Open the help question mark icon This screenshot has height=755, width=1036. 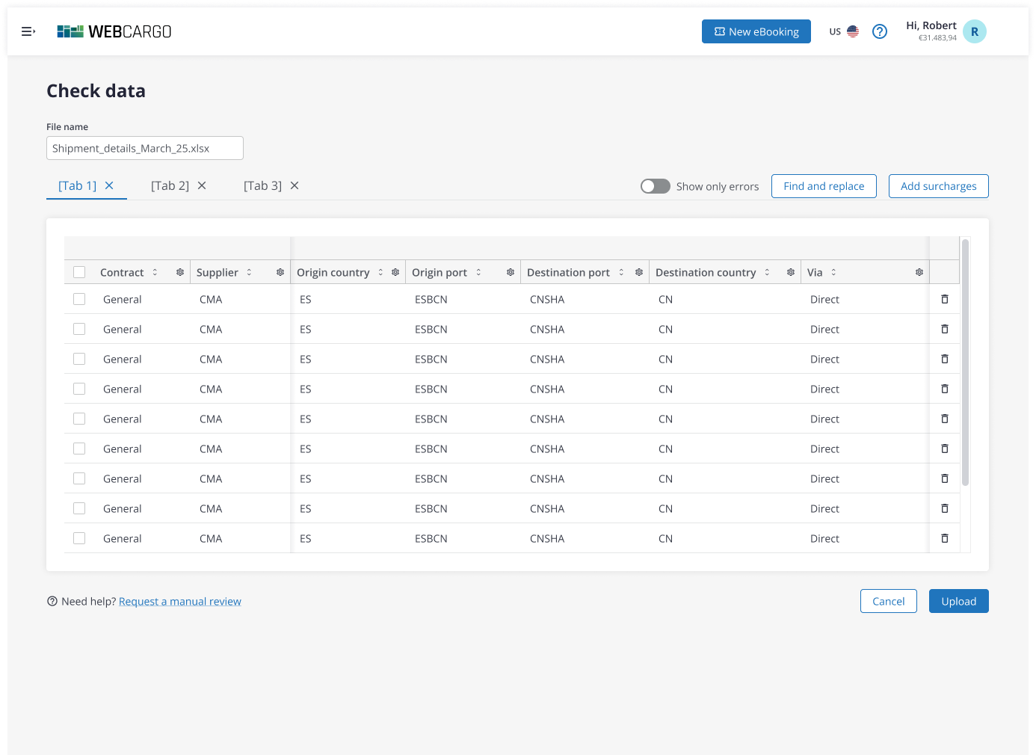(880, 31)
